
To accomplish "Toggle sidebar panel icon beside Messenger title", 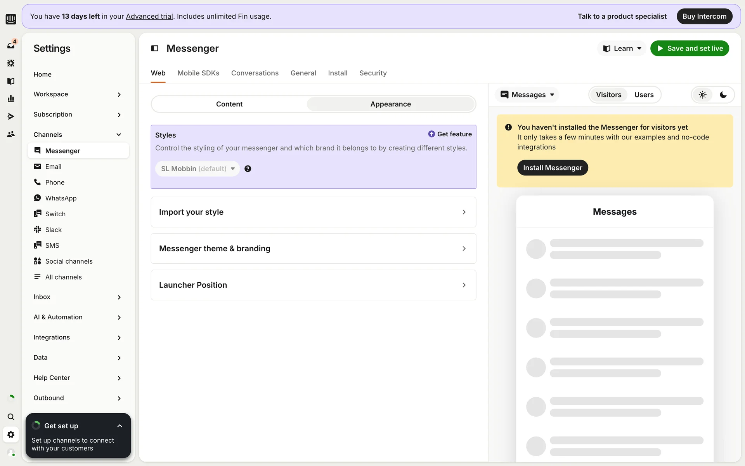I will 155,49.
